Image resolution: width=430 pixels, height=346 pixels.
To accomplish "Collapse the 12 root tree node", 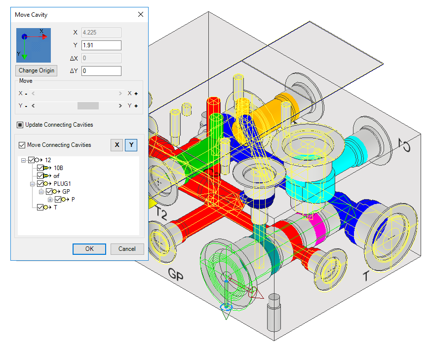I will point(24,160).
